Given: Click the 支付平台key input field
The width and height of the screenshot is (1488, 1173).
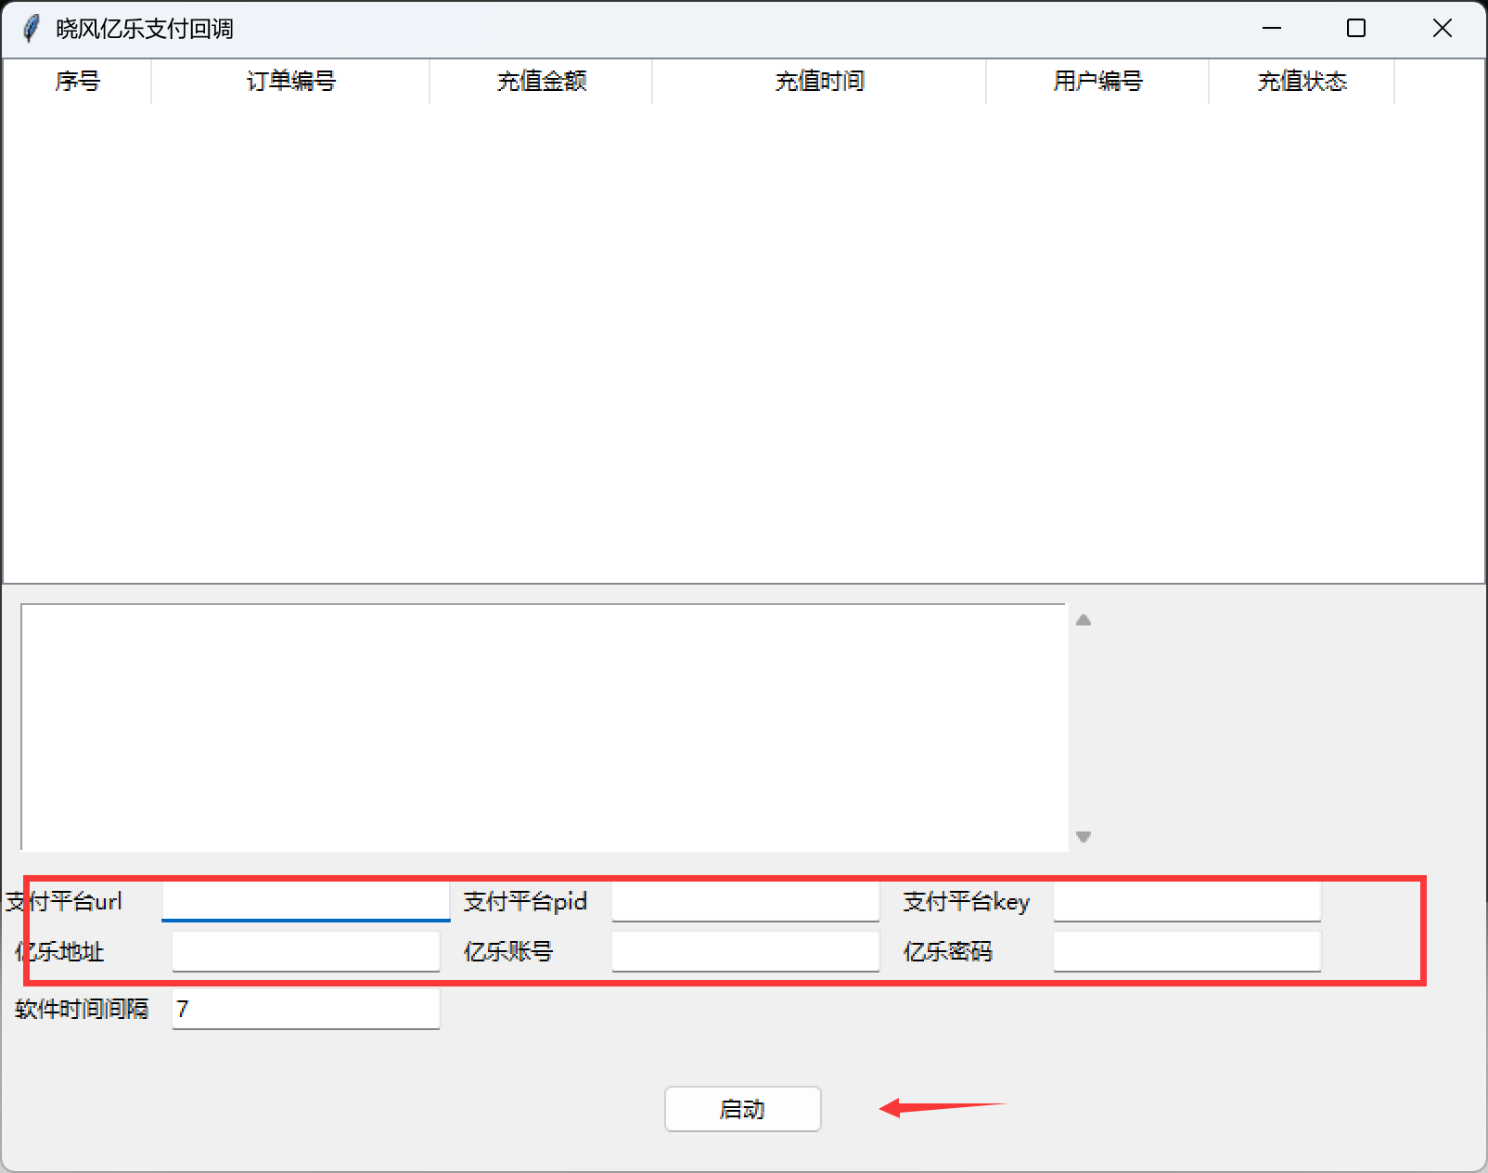Looking at the screenshot, I should 1187,900.
